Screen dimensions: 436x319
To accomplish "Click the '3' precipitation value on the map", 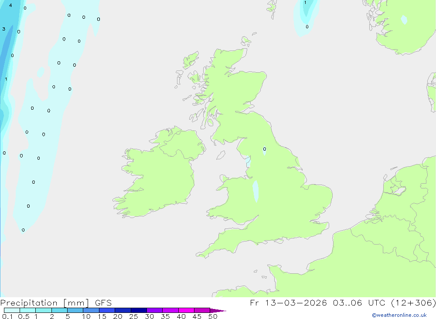I will (x=4, y=29).
